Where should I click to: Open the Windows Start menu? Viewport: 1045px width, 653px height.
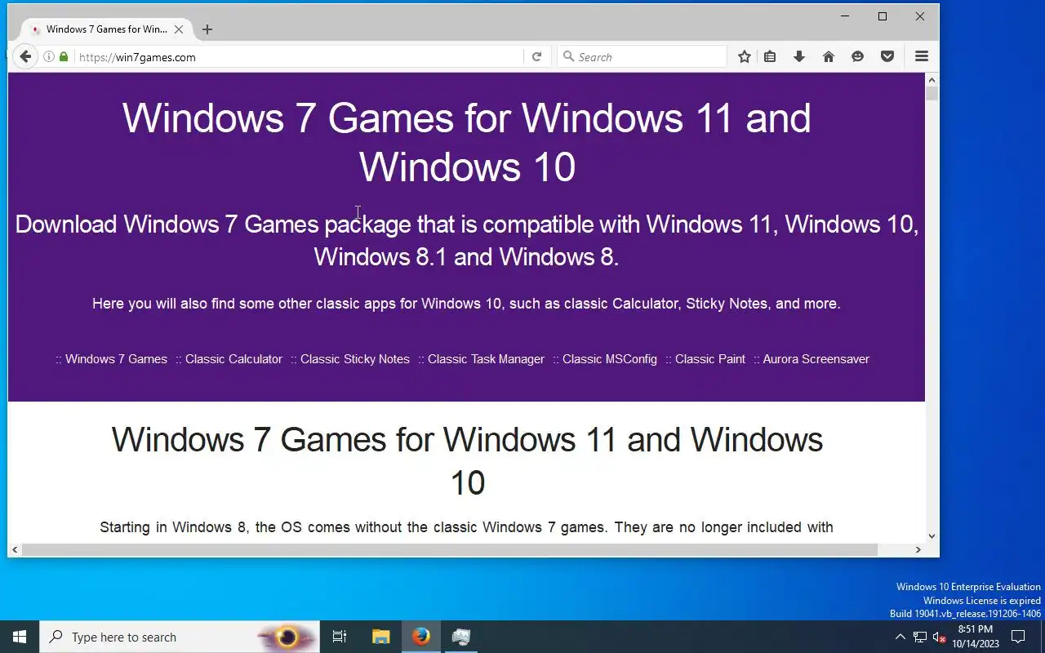coord(20,637)
